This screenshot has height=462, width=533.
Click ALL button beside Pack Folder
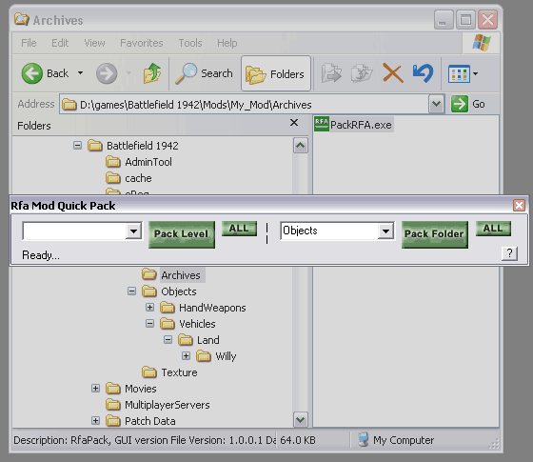(493, 229)
